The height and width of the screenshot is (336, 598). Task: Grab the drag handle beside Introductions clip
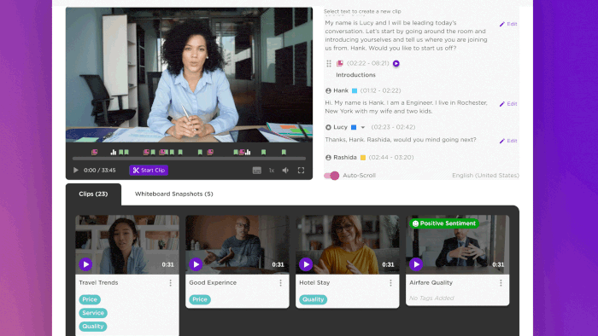329,64
